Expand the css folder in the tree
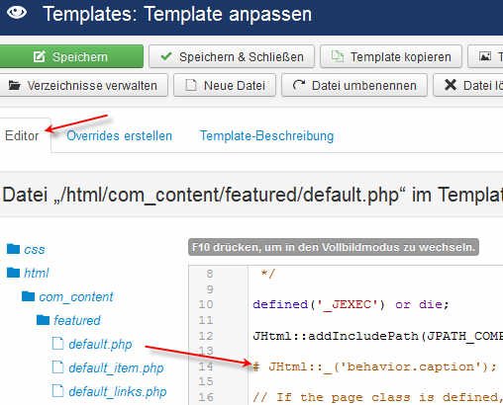 [x=34, y=249]
